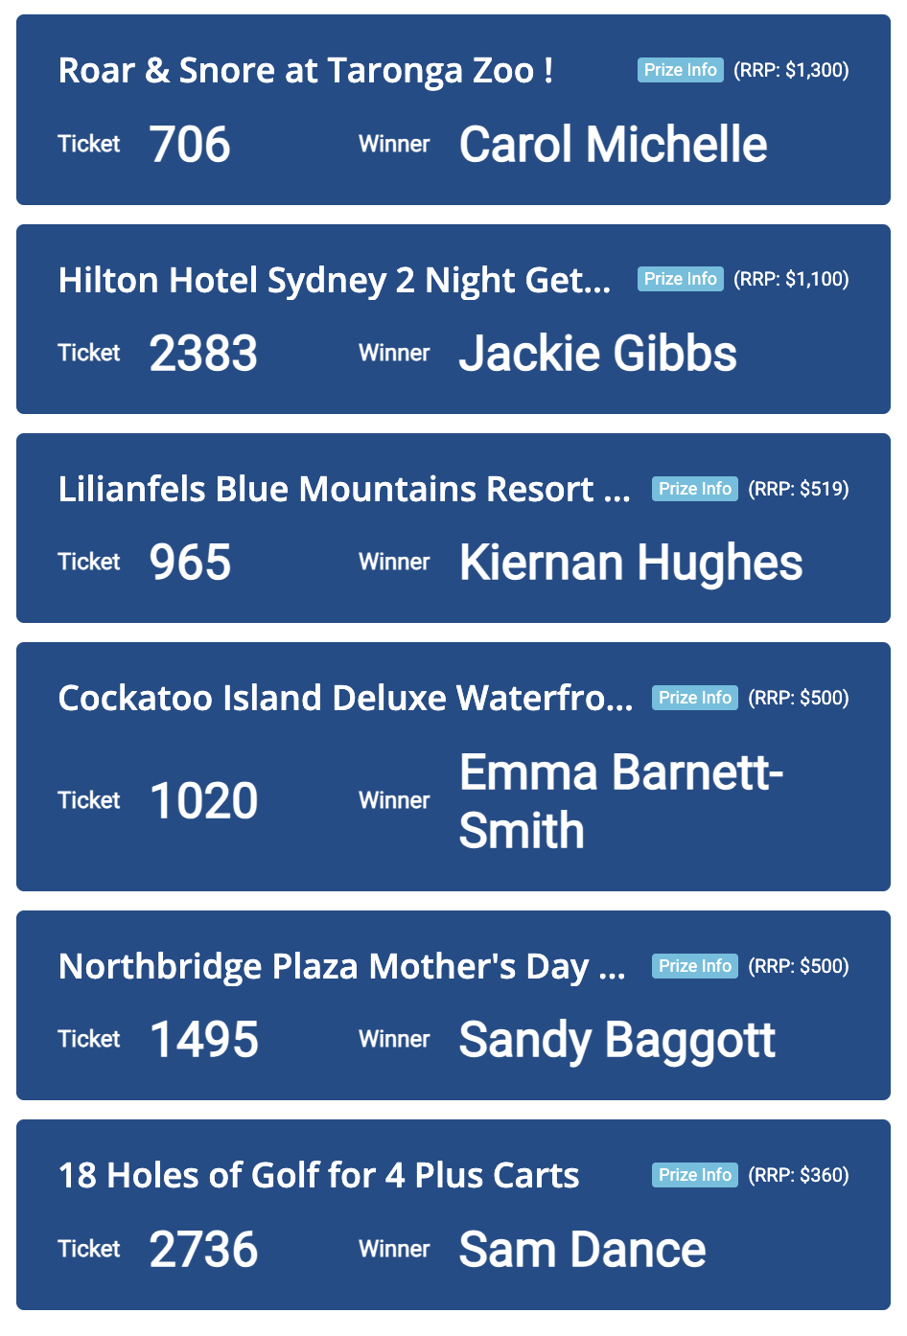Click winner name Kiernan Hughes
The image size is (907, 1336).
tap(630, 563)
